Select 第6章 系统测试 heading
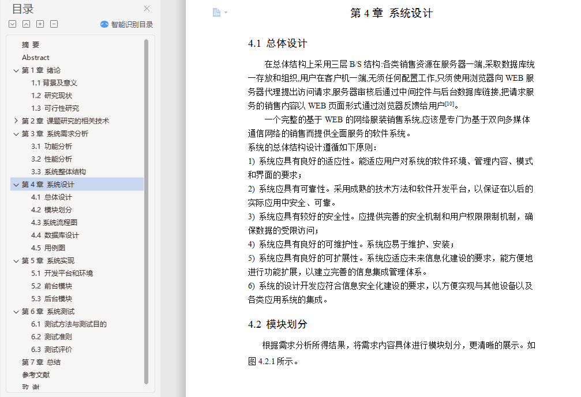Viewport: 581px width, 397px height. point(48,312)
